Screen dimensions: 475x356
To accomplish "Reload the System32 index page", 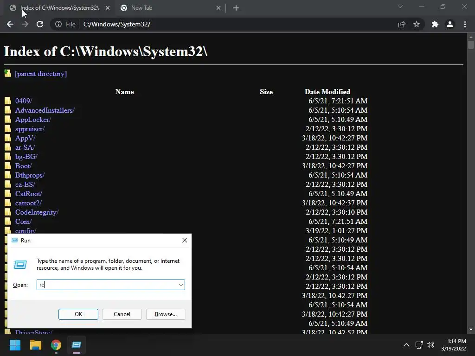I will 40,24.
